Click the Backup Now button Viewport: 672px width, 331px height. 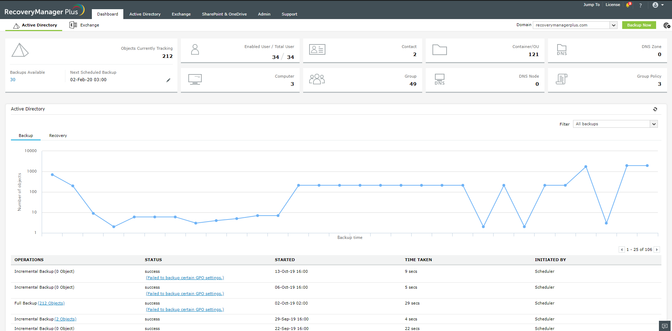(639, 25)
